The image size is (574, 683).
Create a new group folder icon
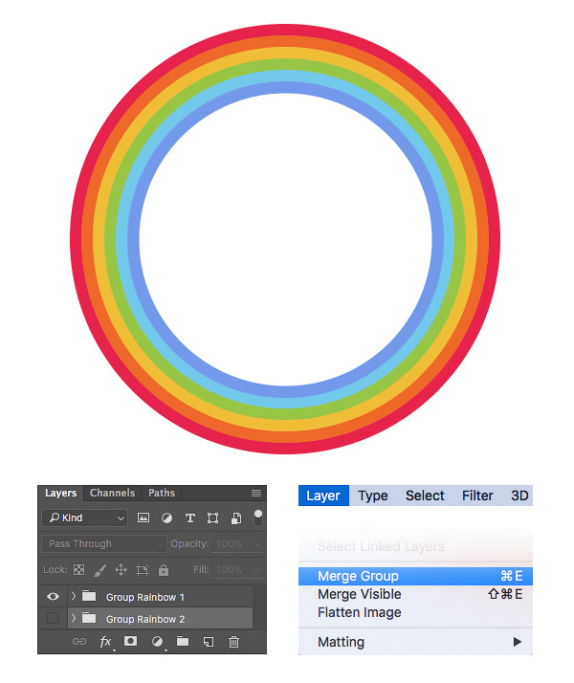coord(183,641)
